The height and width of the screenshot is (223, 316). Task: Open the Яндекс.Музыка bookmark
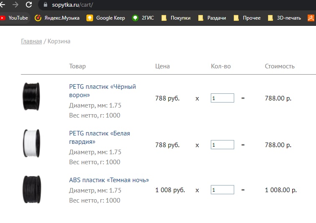(x=57, y=18)
